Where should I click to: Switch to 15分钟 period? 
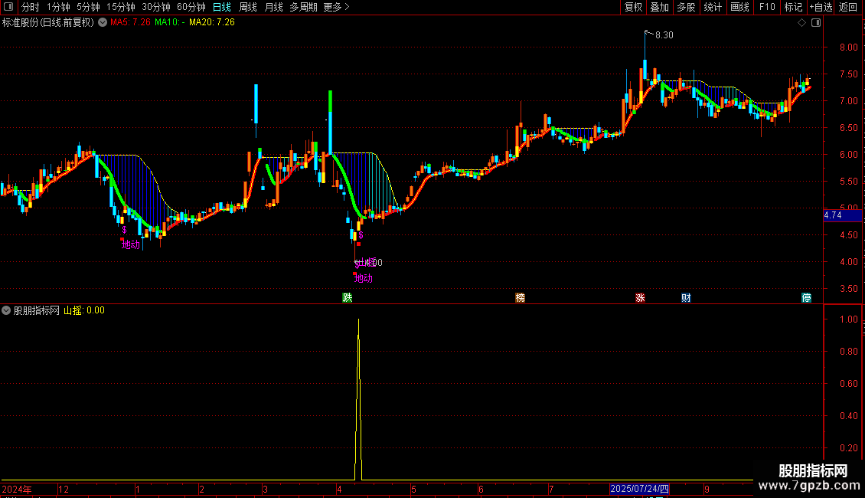tap(121, 7)
